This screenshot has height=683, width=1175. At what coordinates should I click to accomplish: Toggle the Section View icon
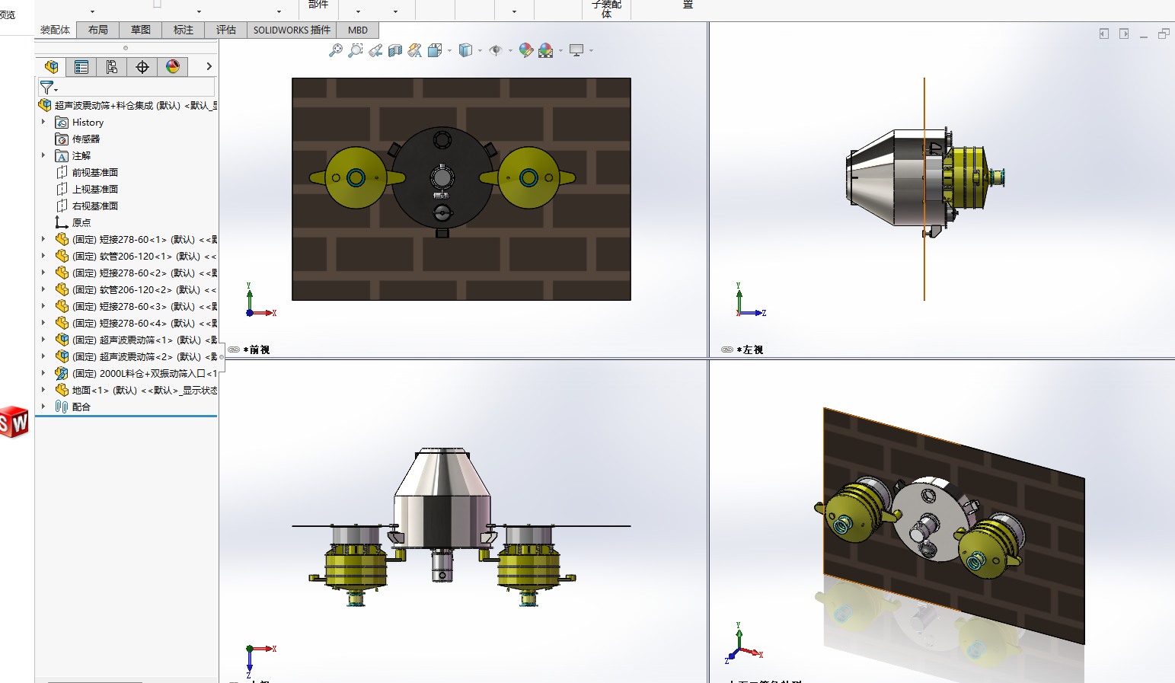[x=395, y=50]
